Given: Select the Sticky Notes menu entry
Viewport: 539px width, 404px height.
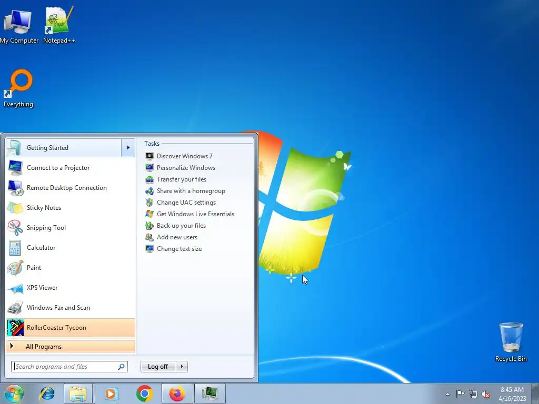Looking at the screenshot, I should coord(71,207).
